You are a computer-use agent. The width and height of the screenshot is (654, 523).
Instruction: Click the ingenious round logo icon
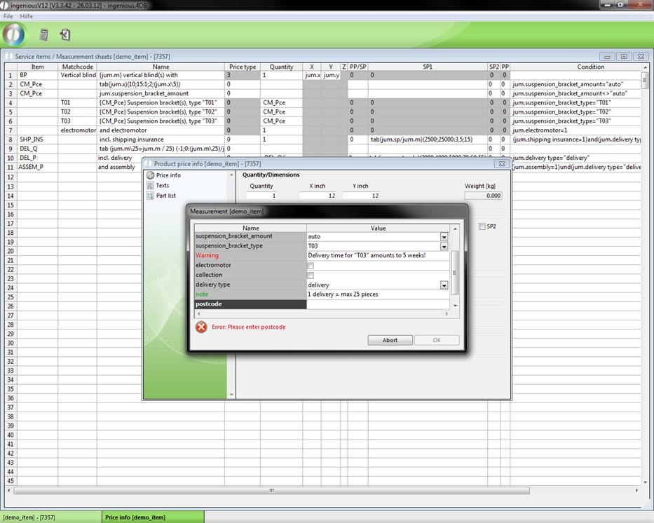point(13,34)
